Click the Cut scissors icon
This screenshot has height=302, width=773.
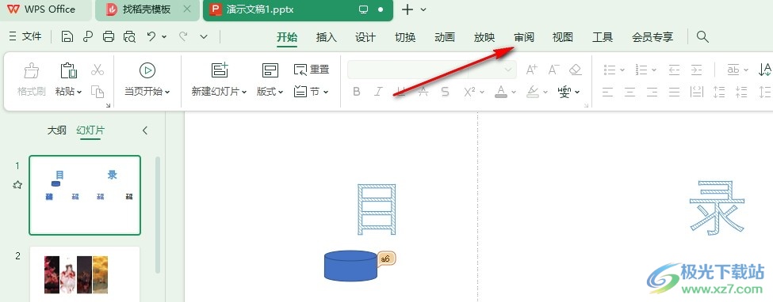pyautogui.click(x=98, y=70)
